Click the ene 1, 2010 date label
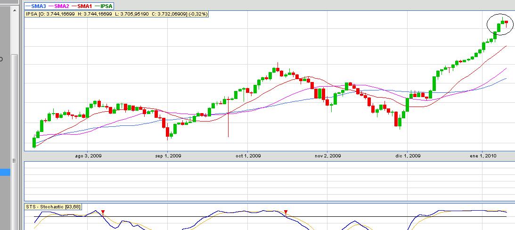The width and height of the screenshot is (515, 230). pos(483,156)
